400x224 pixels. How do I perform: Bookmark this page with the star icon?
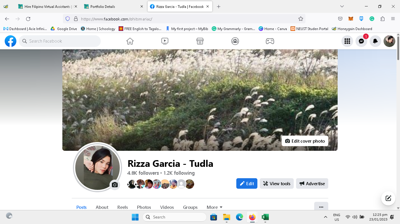pyautogui.click(x=301, y=19)
